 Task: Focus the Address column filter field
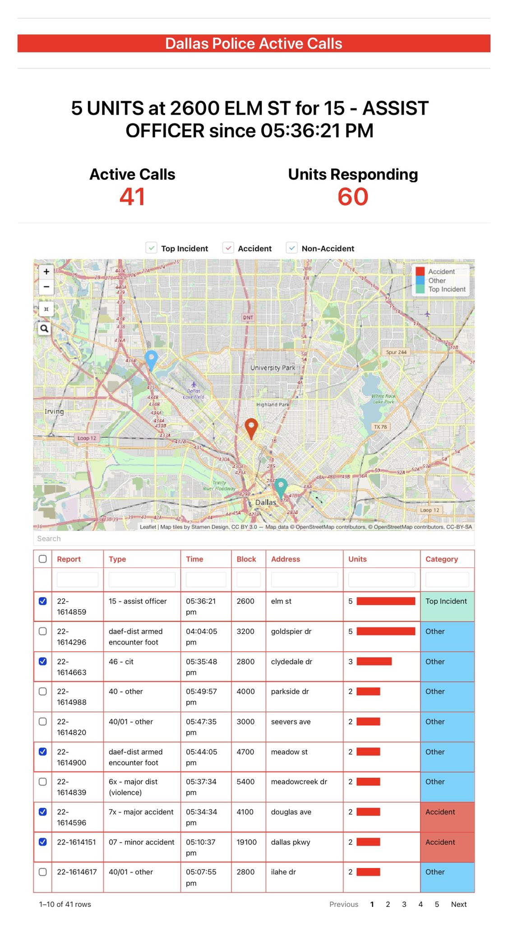pos(305,579)
